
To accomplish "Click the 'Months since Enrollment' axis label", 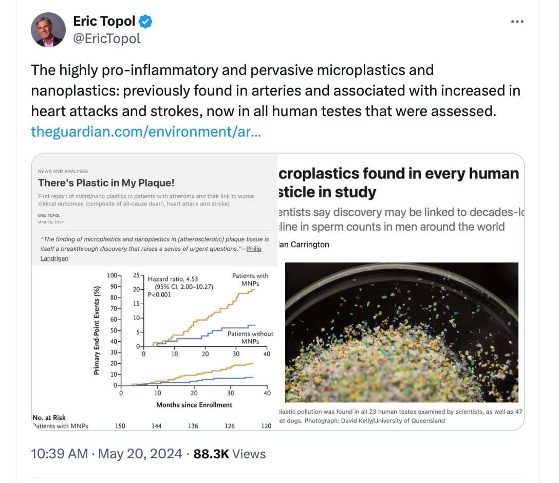I will 194,404.
